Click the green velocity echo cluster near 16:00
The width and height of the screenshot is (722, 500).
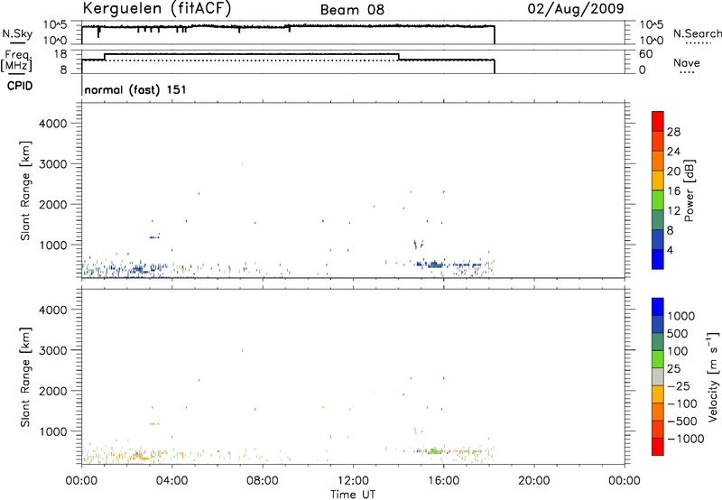433,450
